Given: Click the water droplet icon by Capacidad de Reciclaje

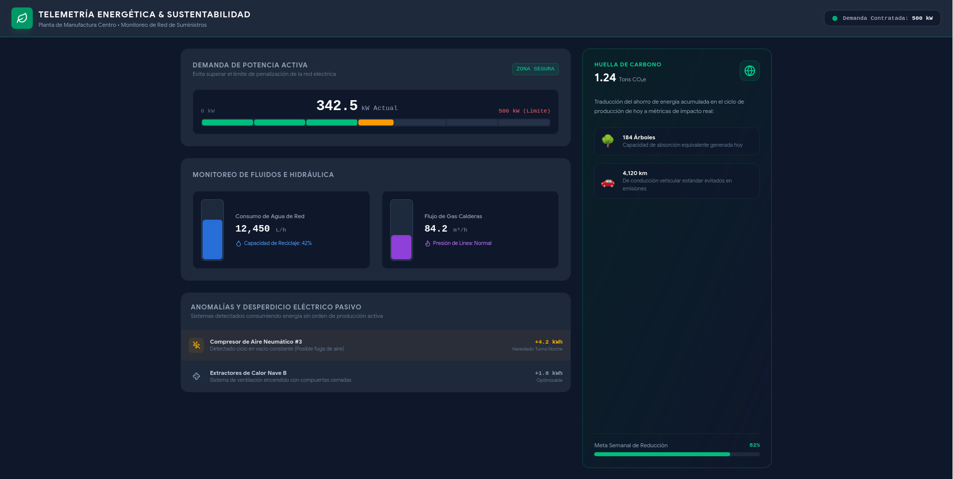Looking at the screenshot, I should (x=239, y=243).
